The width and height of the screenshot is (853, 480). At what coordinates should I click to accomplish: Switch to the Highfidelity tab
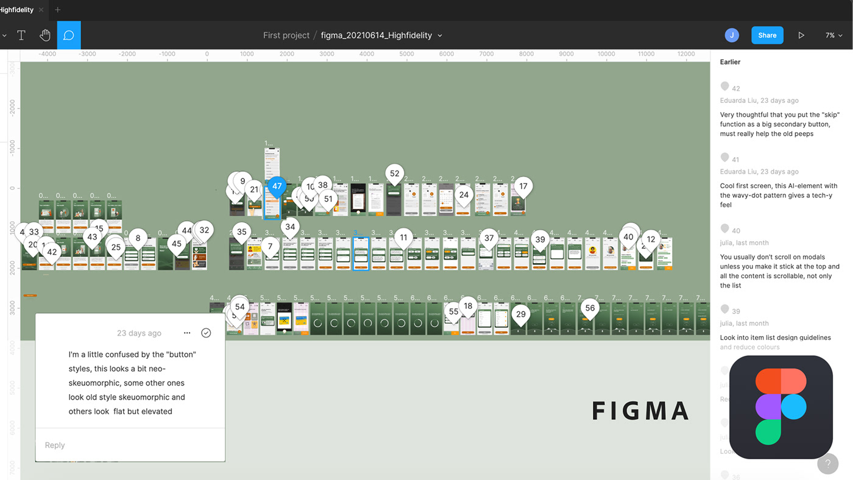[x=17, y=10]
